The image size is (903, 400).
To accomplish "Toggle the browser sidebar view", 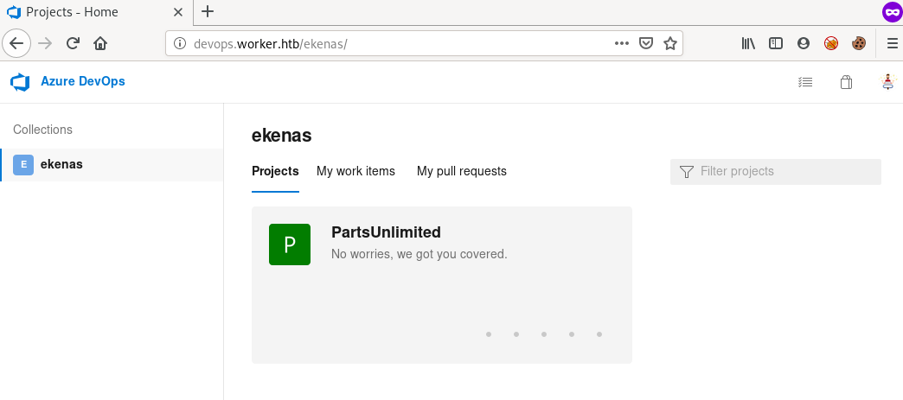I will (776, 43).
